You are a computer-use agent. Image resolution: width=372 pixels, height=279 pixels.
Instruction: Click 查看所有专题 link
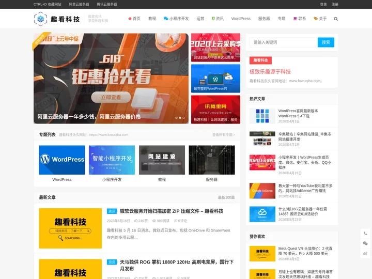click(x=224, y=135)
